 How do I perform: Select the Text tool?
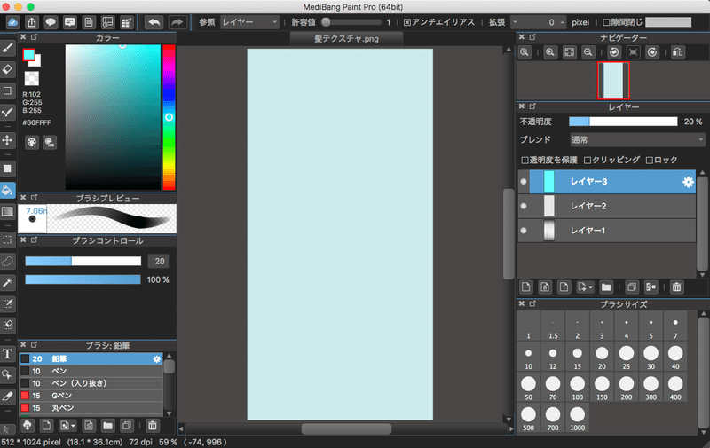point(8,353)
